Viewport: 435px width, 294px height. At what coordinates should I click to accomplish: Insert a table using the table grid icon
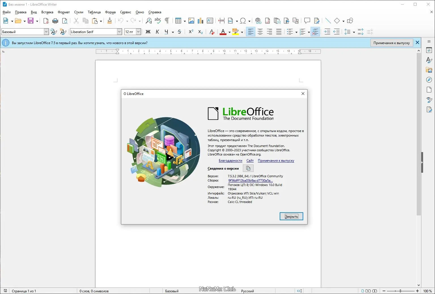tap(178, 21)
